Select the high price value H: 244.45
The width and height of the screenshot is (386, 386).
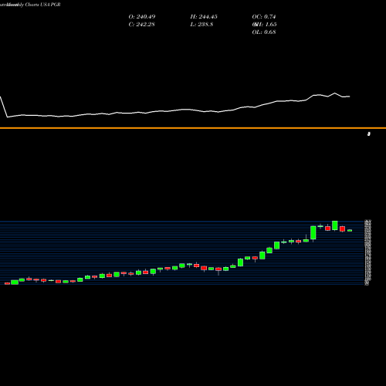204,17
